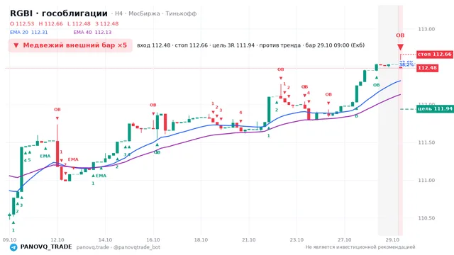This screenshot has height=255, width=454.
Task: Click the '29.10' date axis label
Action: pyautogui.click(x=392, y=240)
